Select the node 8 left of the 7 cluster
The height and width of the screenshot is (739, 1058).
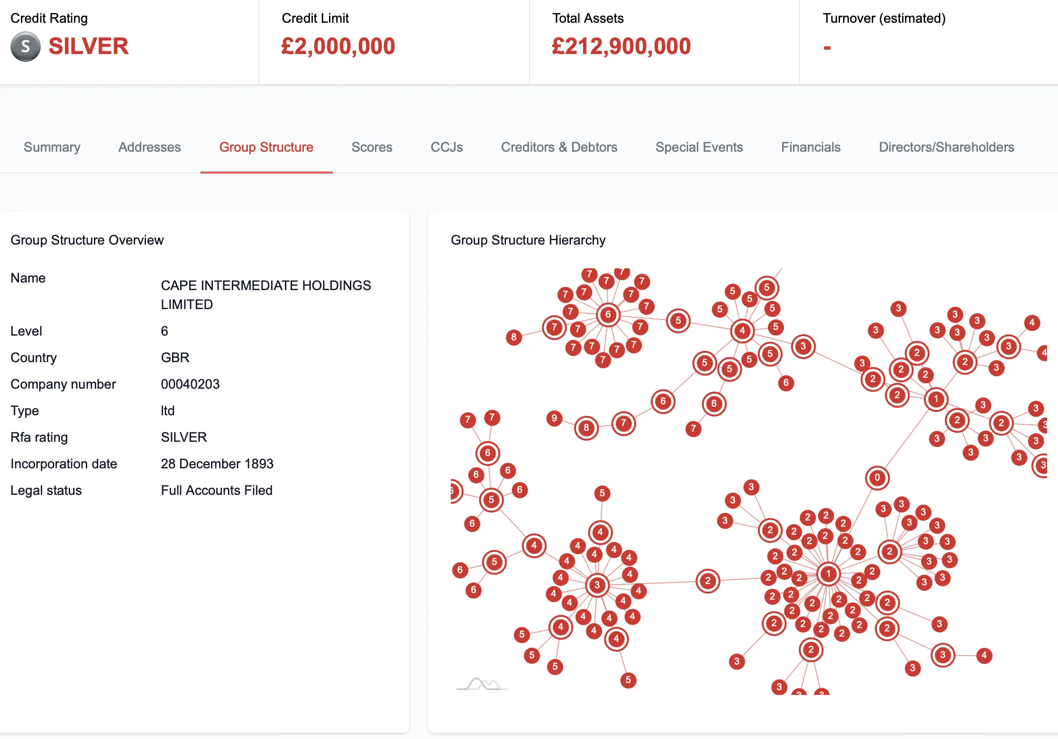coord(514,337)
